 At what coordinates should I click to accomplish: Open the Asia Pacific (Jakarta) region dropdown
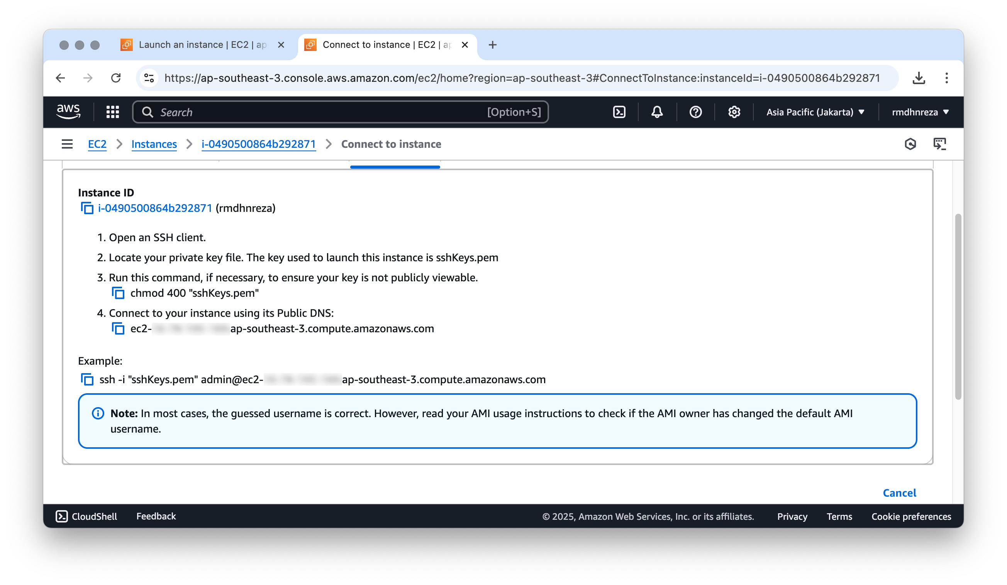pos(815,112)
